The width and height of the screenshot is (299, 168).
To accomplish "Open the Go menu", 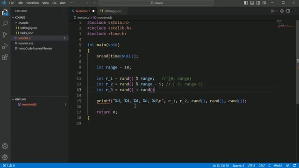I will point(54,3).
